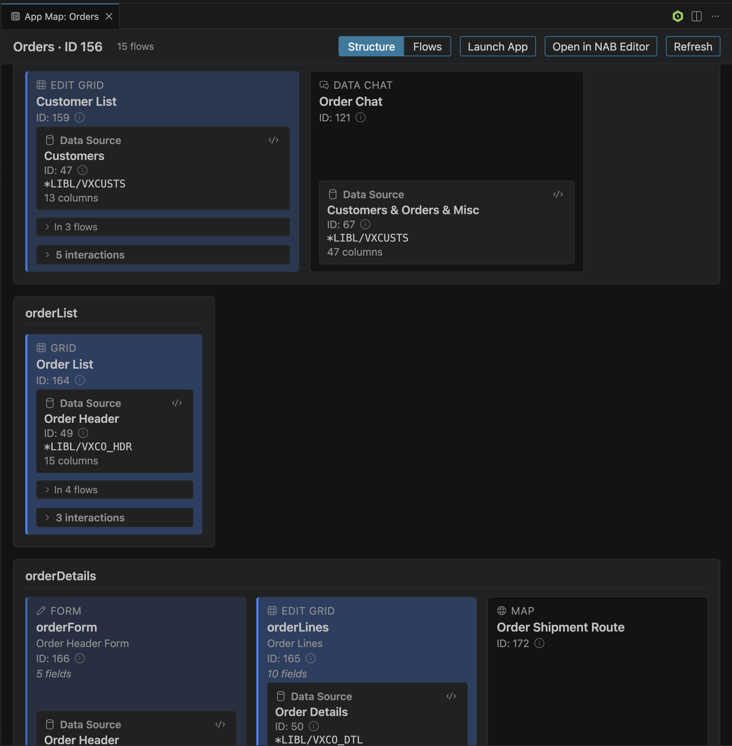This screenshot has width=732, height=746.
Task: Toggle the split editor layout icon
Action: (x=696, y=16)
